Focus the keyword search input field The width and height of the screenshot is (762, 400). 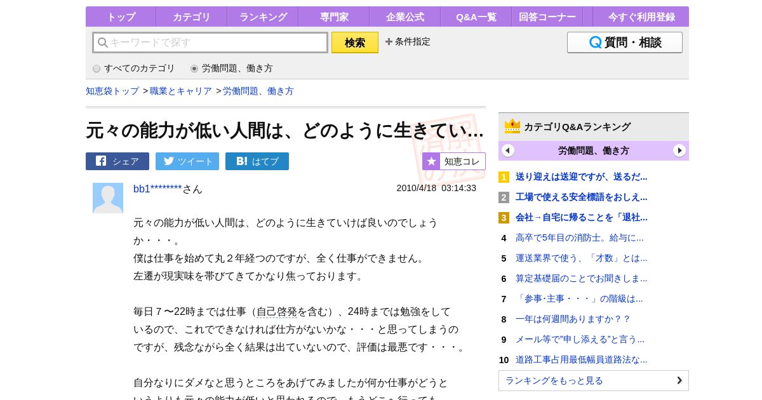(210, 43)
